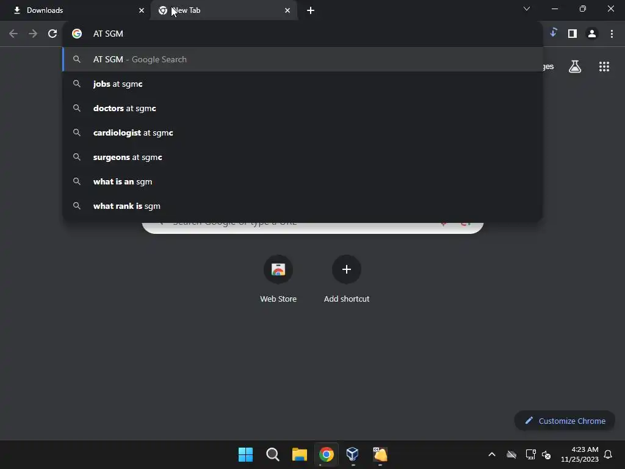This screenshot has height=469, width=625.
Task: Open File Explorer from taskbar
Action: click(x=299, y=454)
